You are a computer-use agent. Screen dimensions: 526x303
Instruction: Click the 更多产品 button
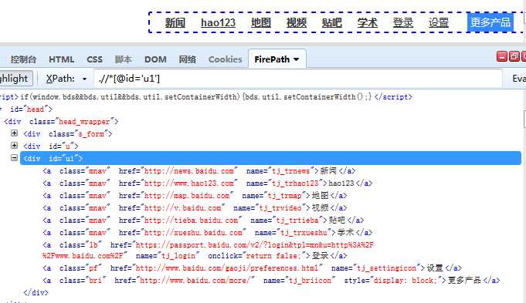[490, 22]
